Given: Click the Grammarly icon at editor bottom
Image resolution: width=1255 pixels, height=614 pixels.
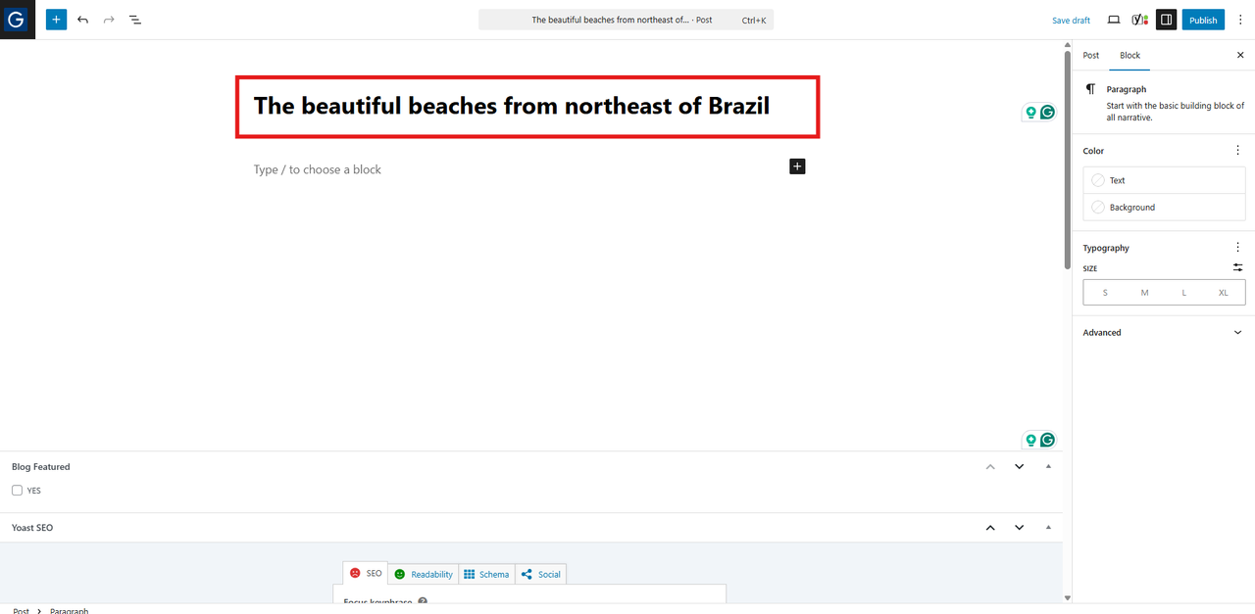Looking at the screenshot, I should [x=1047, y=440].
